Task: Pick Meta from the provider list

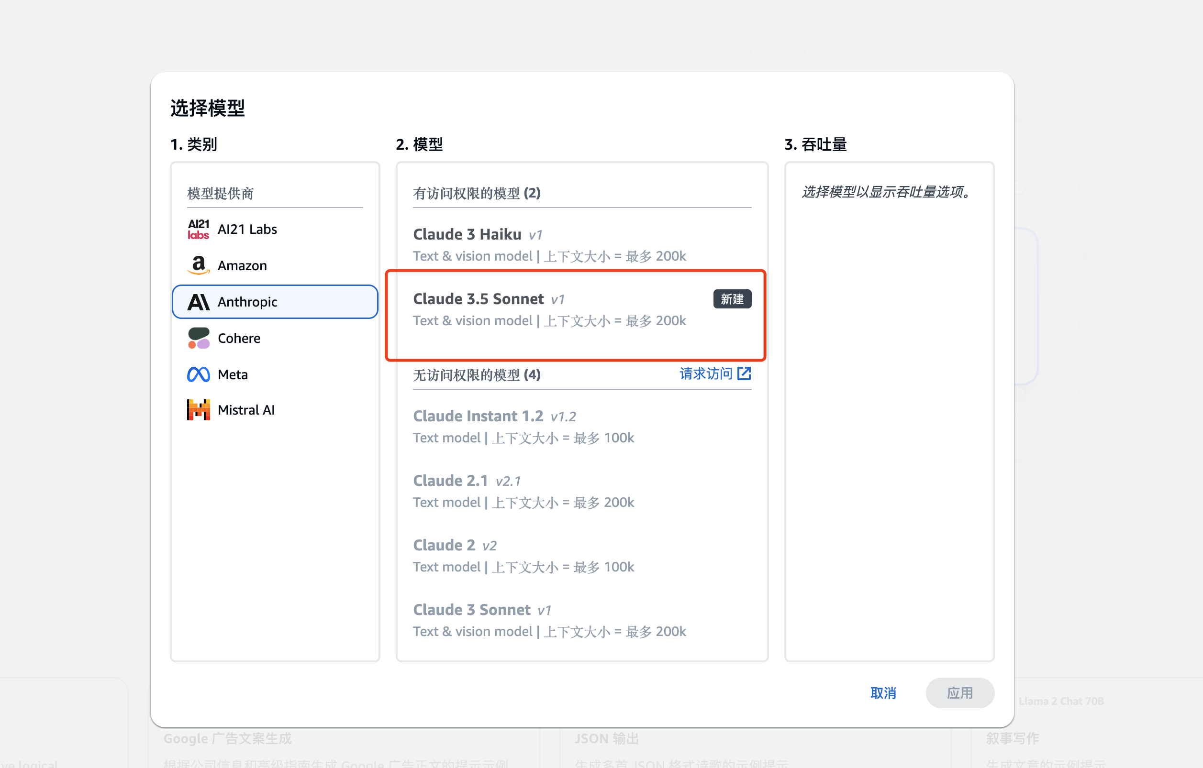Action: [x=275, y=374]
